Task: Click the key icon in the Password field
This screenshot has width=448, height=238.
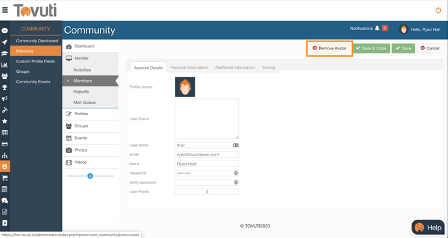Action: point(236,173)
